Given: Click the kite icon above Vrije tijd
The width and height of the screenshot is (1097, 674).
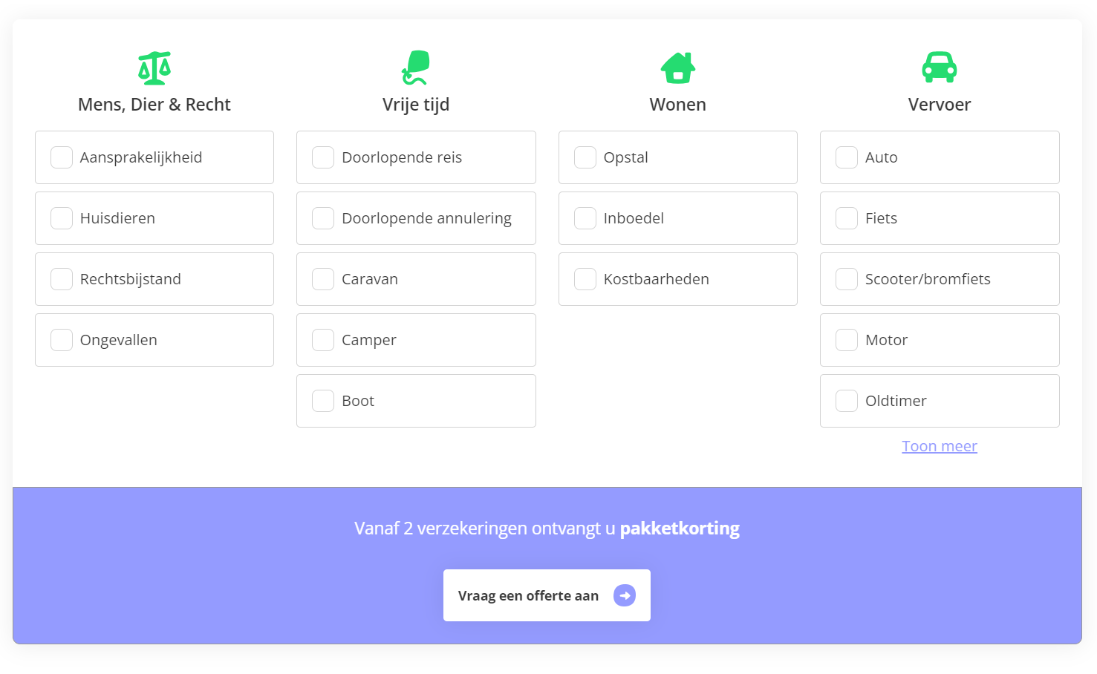Looking at the screenshot, I should point(416,68).
